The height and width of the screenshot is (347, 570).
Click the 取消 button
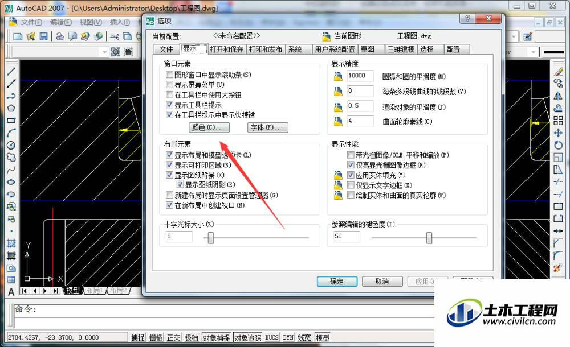pyautogui.click(x=382, y=282)
